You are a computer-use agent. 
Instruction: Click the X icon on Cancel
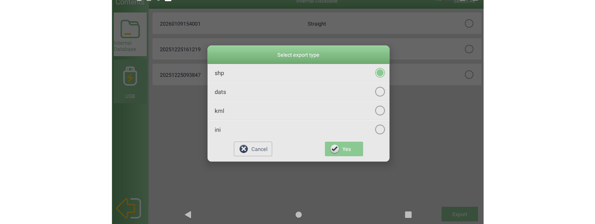pyautogui.click(x=244, y=149)
